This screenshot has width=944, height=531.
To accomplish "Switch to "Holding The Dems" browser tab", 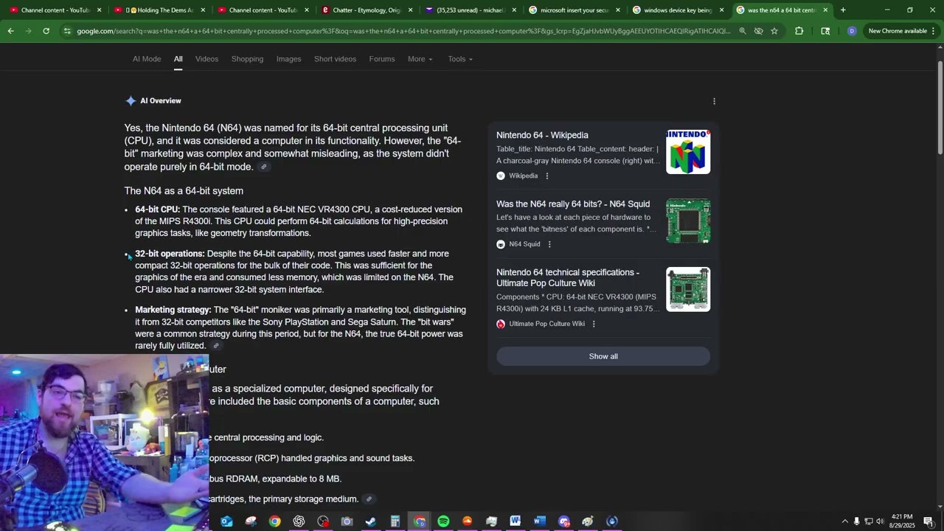I will point(159,10).
